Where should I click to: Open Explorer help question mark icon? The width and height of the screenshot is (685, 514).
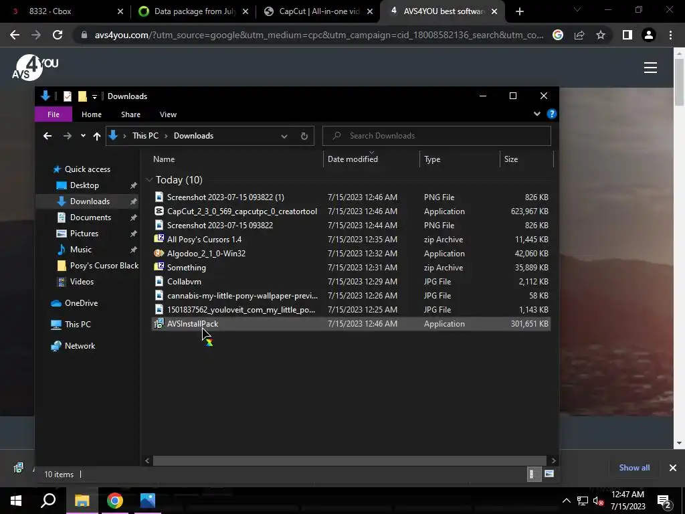click(x=551, y=114)
